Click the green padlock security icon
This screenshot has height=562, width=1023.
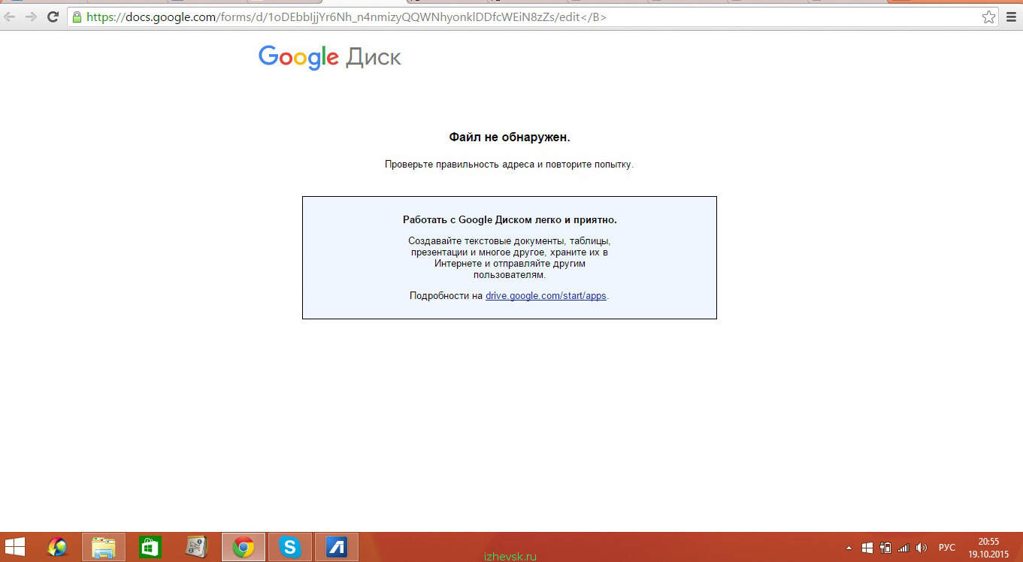(x=76, y=17)
